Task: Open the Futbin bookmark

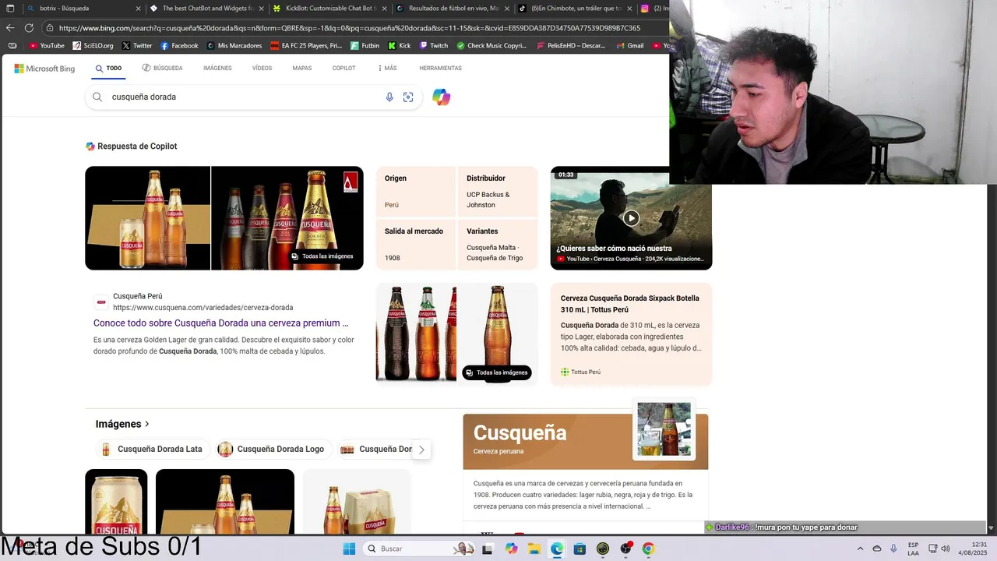Action: point(365,46)
